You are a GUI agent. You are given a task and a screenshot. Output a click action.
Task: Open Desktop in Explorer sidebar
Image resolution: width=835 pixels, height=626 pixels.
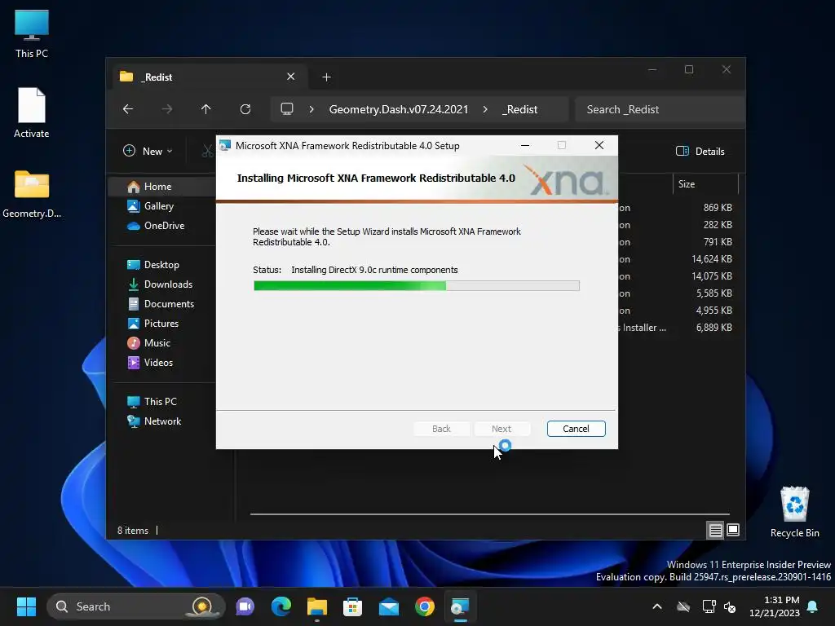[x=162, y=265]
